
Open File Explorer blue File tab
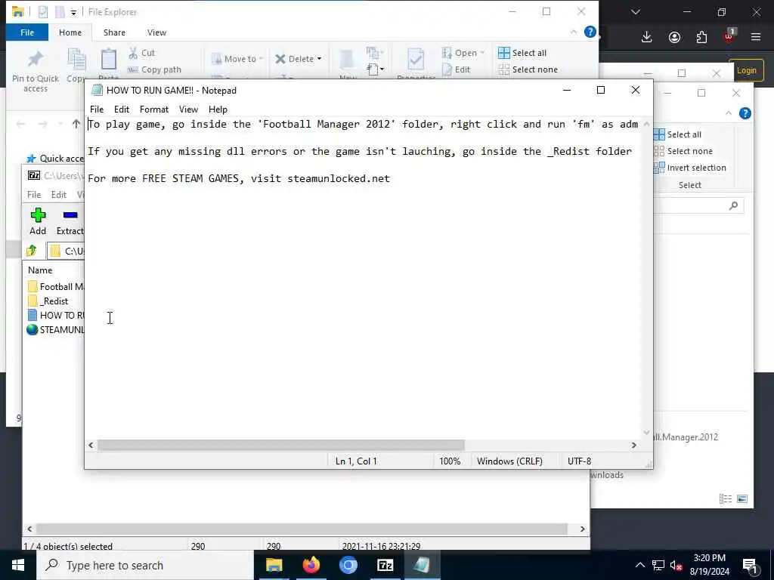27,32
